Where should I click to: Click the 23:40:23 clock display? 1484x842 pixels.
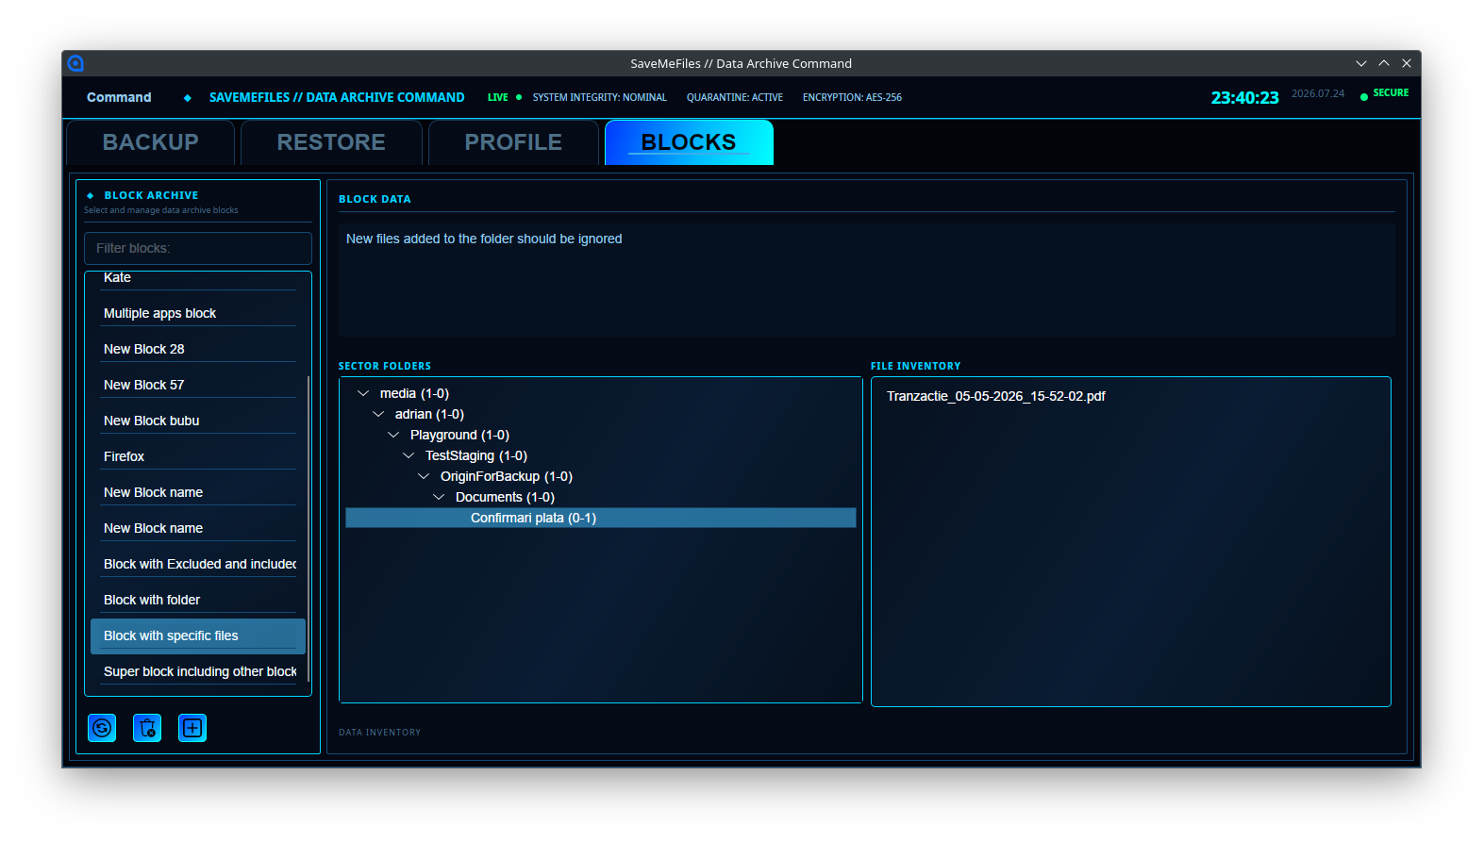pos(1244,97)
